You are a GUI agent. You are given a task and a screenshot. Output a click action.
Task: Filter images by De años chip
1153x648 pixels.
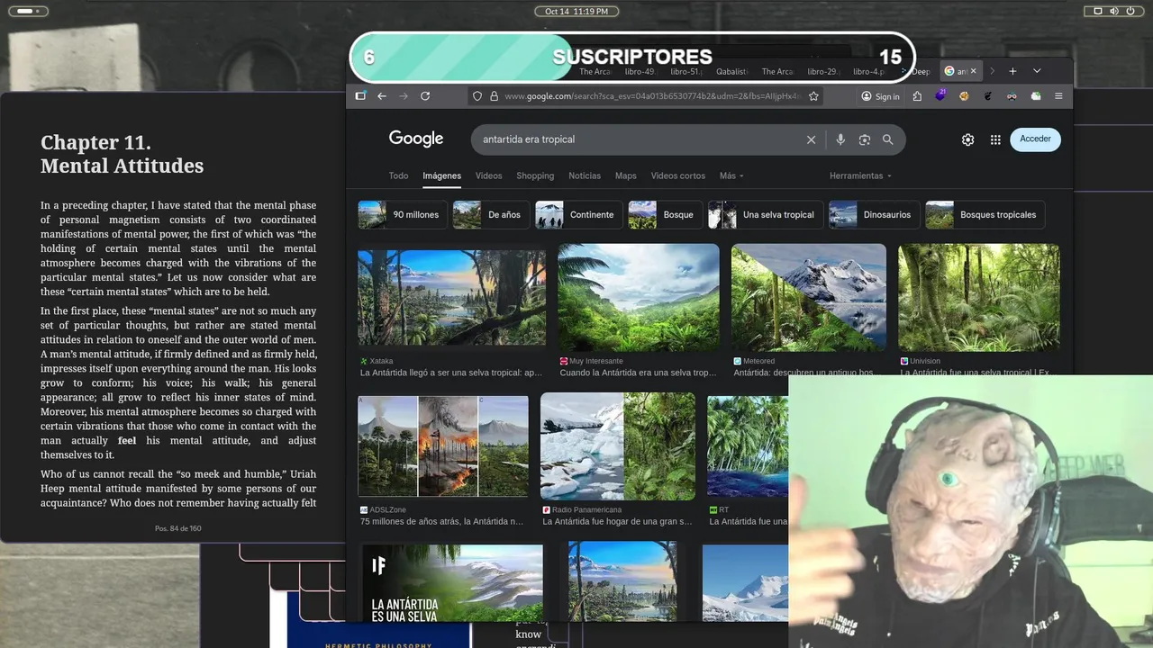(x=490, y=215)
